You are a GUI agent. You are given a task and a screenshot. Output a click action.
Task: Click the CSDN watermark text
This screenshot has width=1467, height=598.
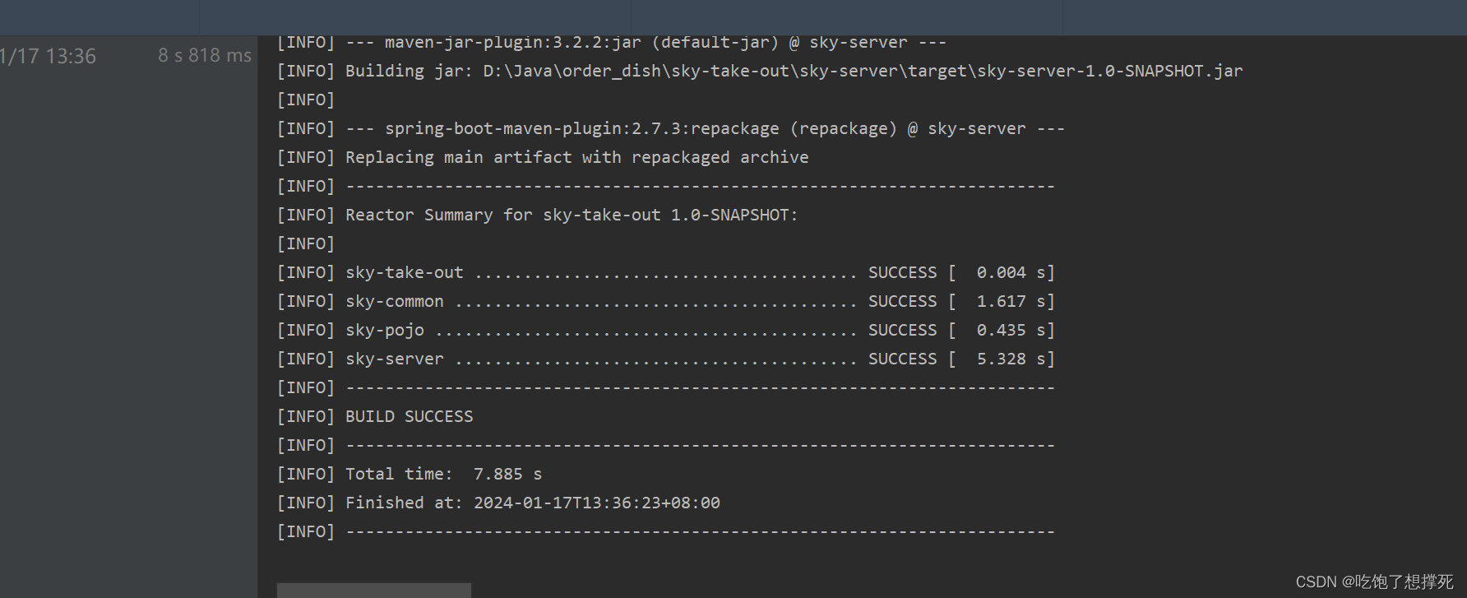click(x=1374, y=582)
